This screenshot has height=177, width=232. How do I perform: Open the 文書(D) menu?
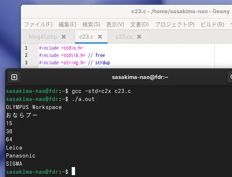click(x=139, y=24)
